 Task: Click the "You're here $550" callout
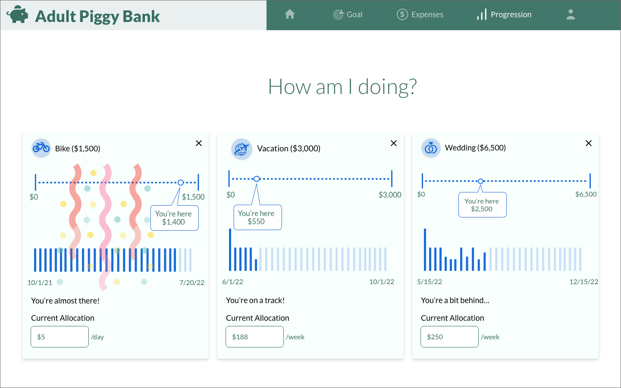(257, 217)
